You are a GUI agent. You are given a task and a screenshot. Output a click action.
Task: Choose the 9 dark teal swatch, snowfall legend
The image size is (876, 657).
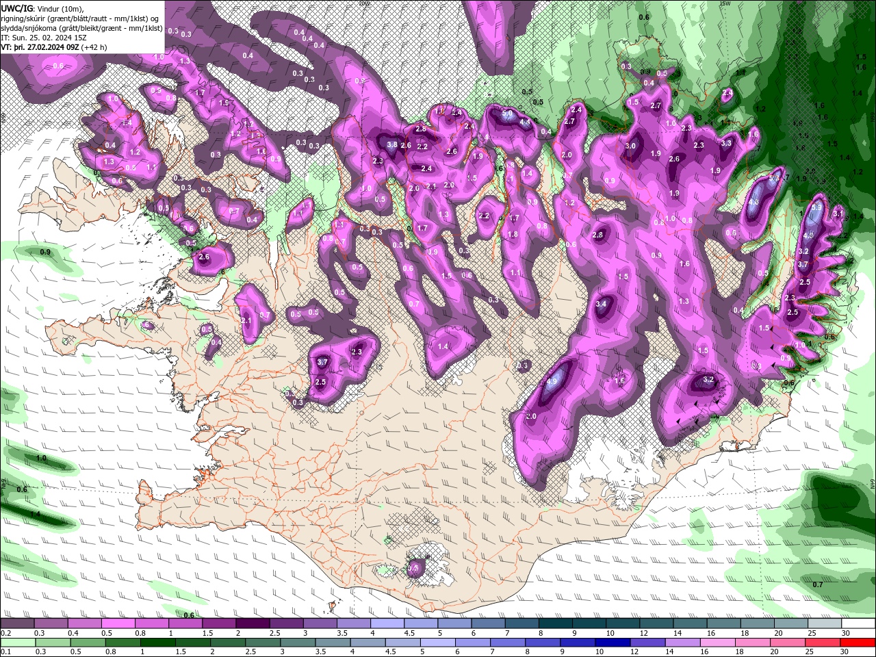589,623
